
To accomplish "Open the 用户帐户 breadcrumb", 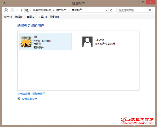I will pyautogui.click(x=61, y=10).
